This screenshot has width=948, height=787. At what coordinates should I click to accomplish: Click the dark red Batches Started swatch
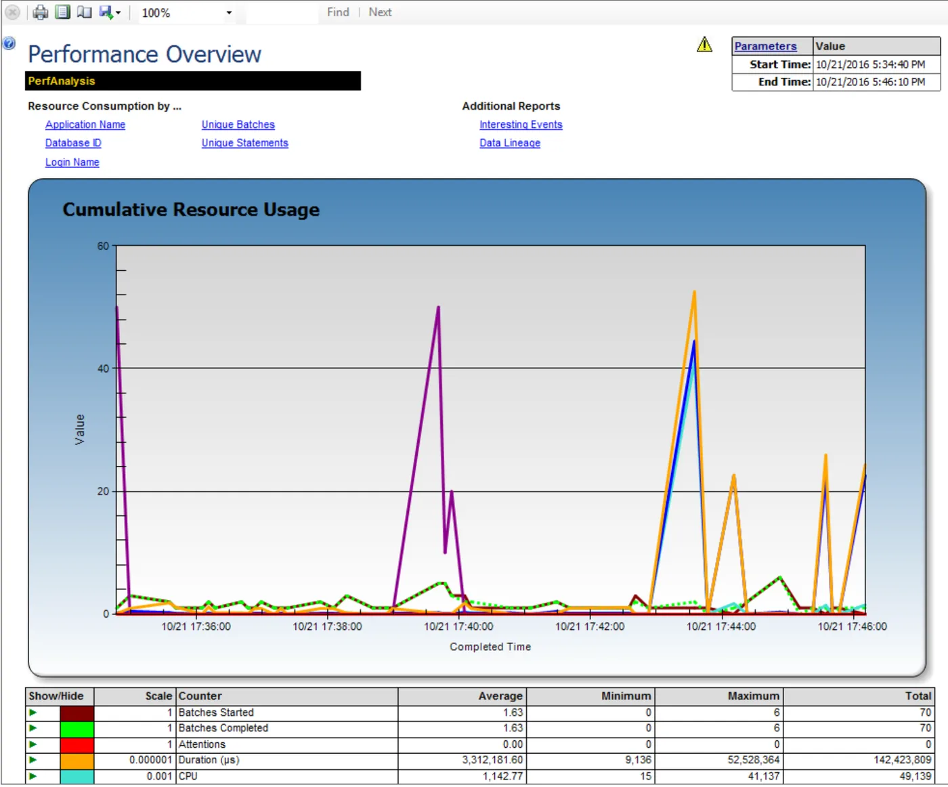(77, 713)
